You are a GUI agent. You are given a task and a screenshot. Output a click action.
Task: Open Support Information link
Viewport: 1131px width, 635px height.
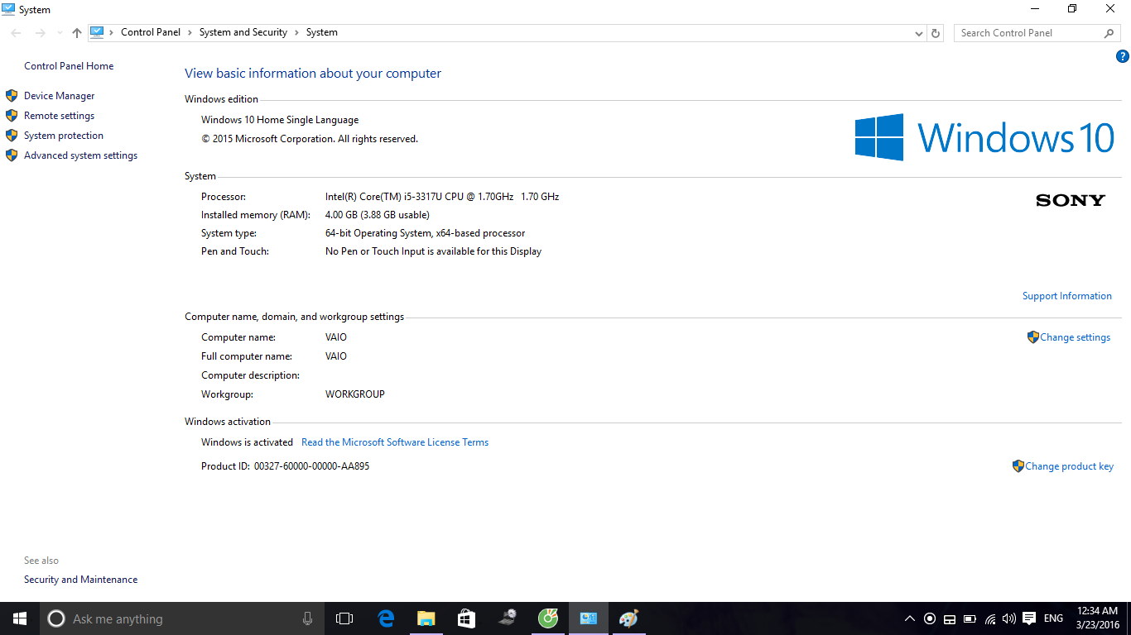point(1067,296)
